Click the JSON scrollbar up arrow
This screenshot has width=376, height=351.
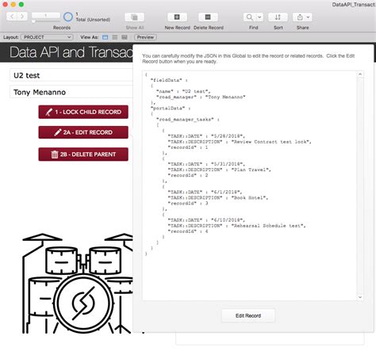click(x=360, y=74)
